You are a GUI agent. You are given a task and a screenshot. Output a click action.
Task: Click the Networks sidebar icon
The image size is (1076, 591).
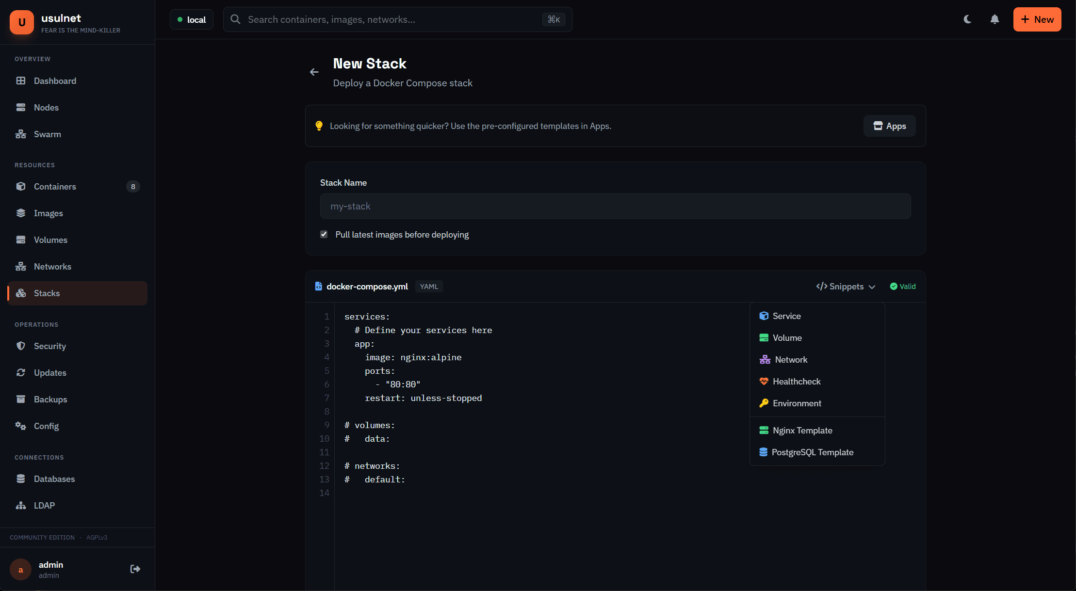tap(21, 266)
